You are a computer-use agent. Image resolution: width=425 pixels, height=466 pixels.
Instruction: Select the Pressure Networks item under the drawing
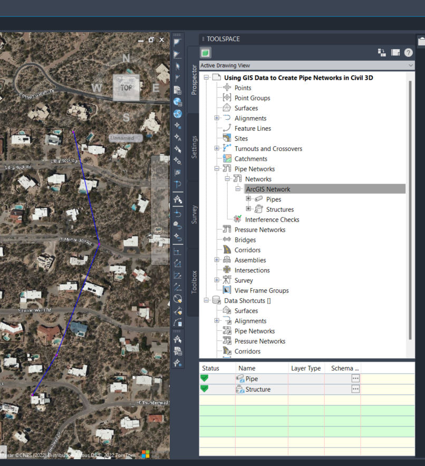click(260, 230)
